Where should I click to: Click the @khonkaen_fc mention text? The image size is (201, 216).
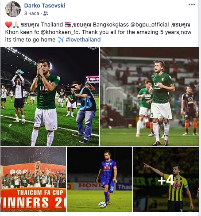click(x=60, y=32)
